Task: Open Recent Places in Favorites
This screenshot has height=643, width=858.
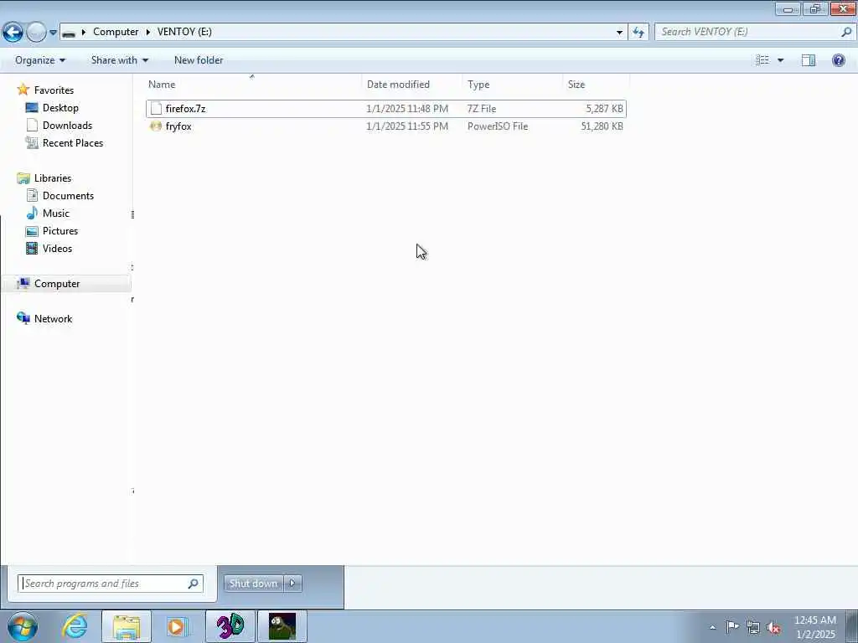Action: (x=73, y=142)
